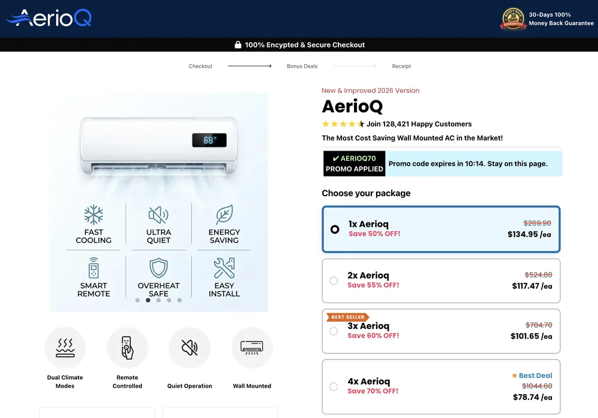This screenshot has width=598, height=418.
Task: Click the Best Seller ribbon badge
Action: [x=347, y=317]
